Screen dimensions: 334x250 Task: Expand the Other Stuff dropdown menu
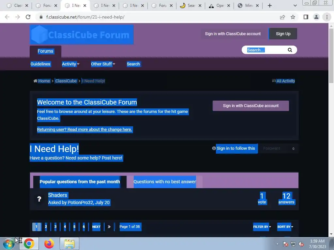103,64
